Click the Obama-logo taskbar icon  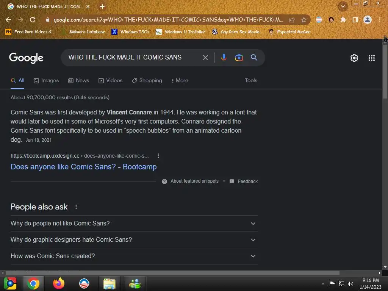tap(84, 283)
